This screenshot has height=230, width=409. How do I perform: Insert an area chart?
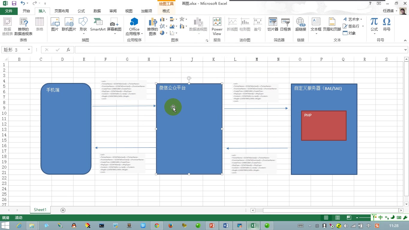click(173, 26)
